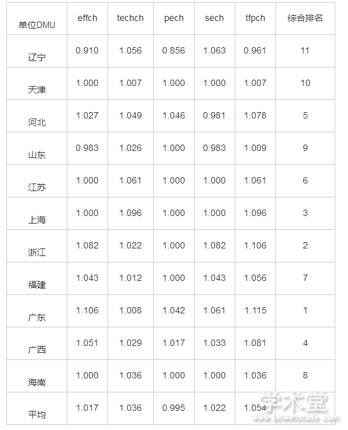
Task: Select the 广东 row label
Action: (37, 317)
